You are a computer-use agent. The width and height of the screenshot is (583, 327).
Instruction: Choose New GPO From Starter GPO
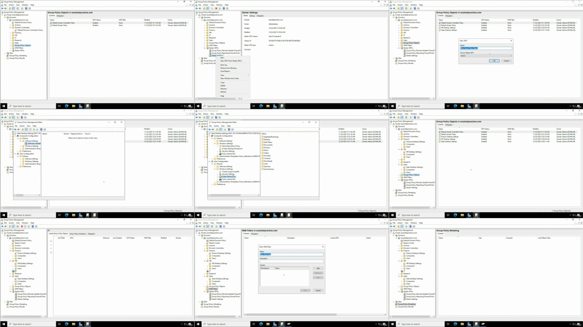coord(231,61)
